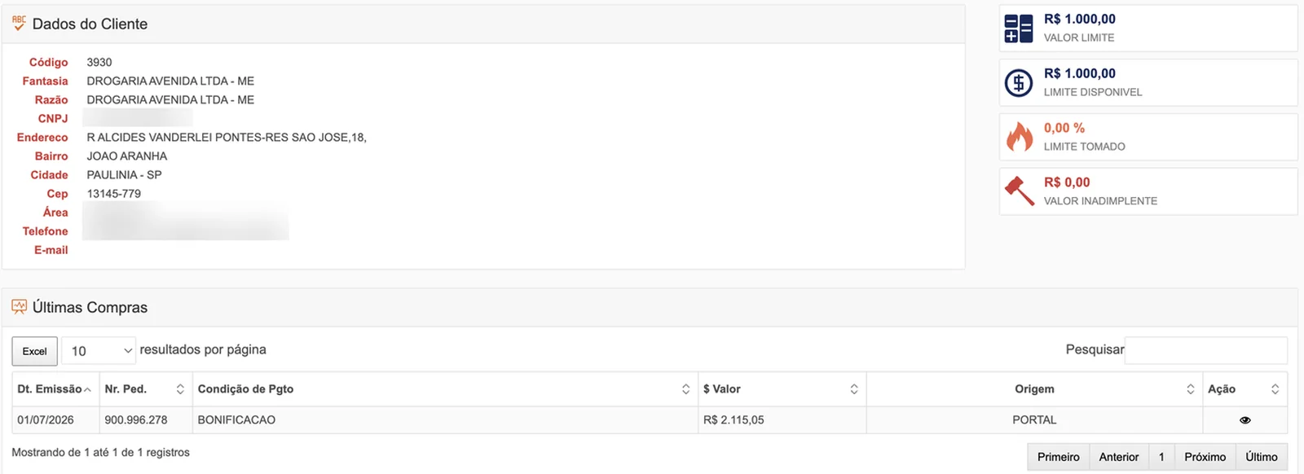Click the dollar coin icon for Limite Disponível
This screenshot has width=1304, height=474.
coord(1018,83)
